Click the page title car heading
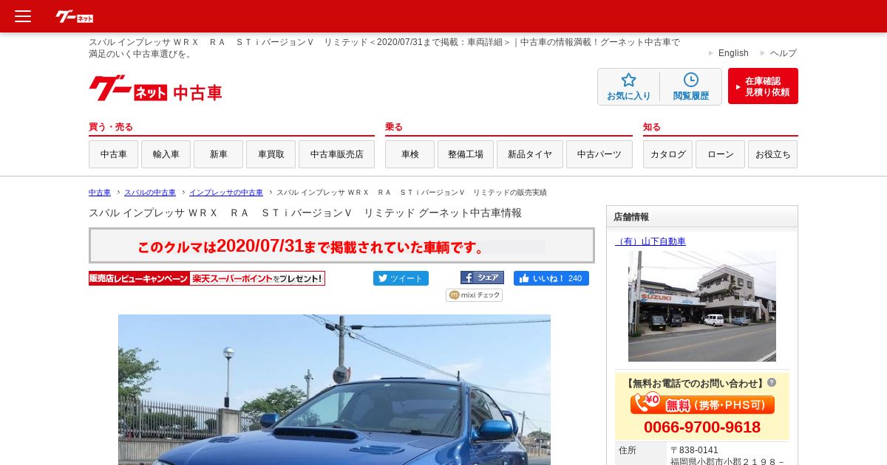 pyautogui.click(x=305, y=213)
